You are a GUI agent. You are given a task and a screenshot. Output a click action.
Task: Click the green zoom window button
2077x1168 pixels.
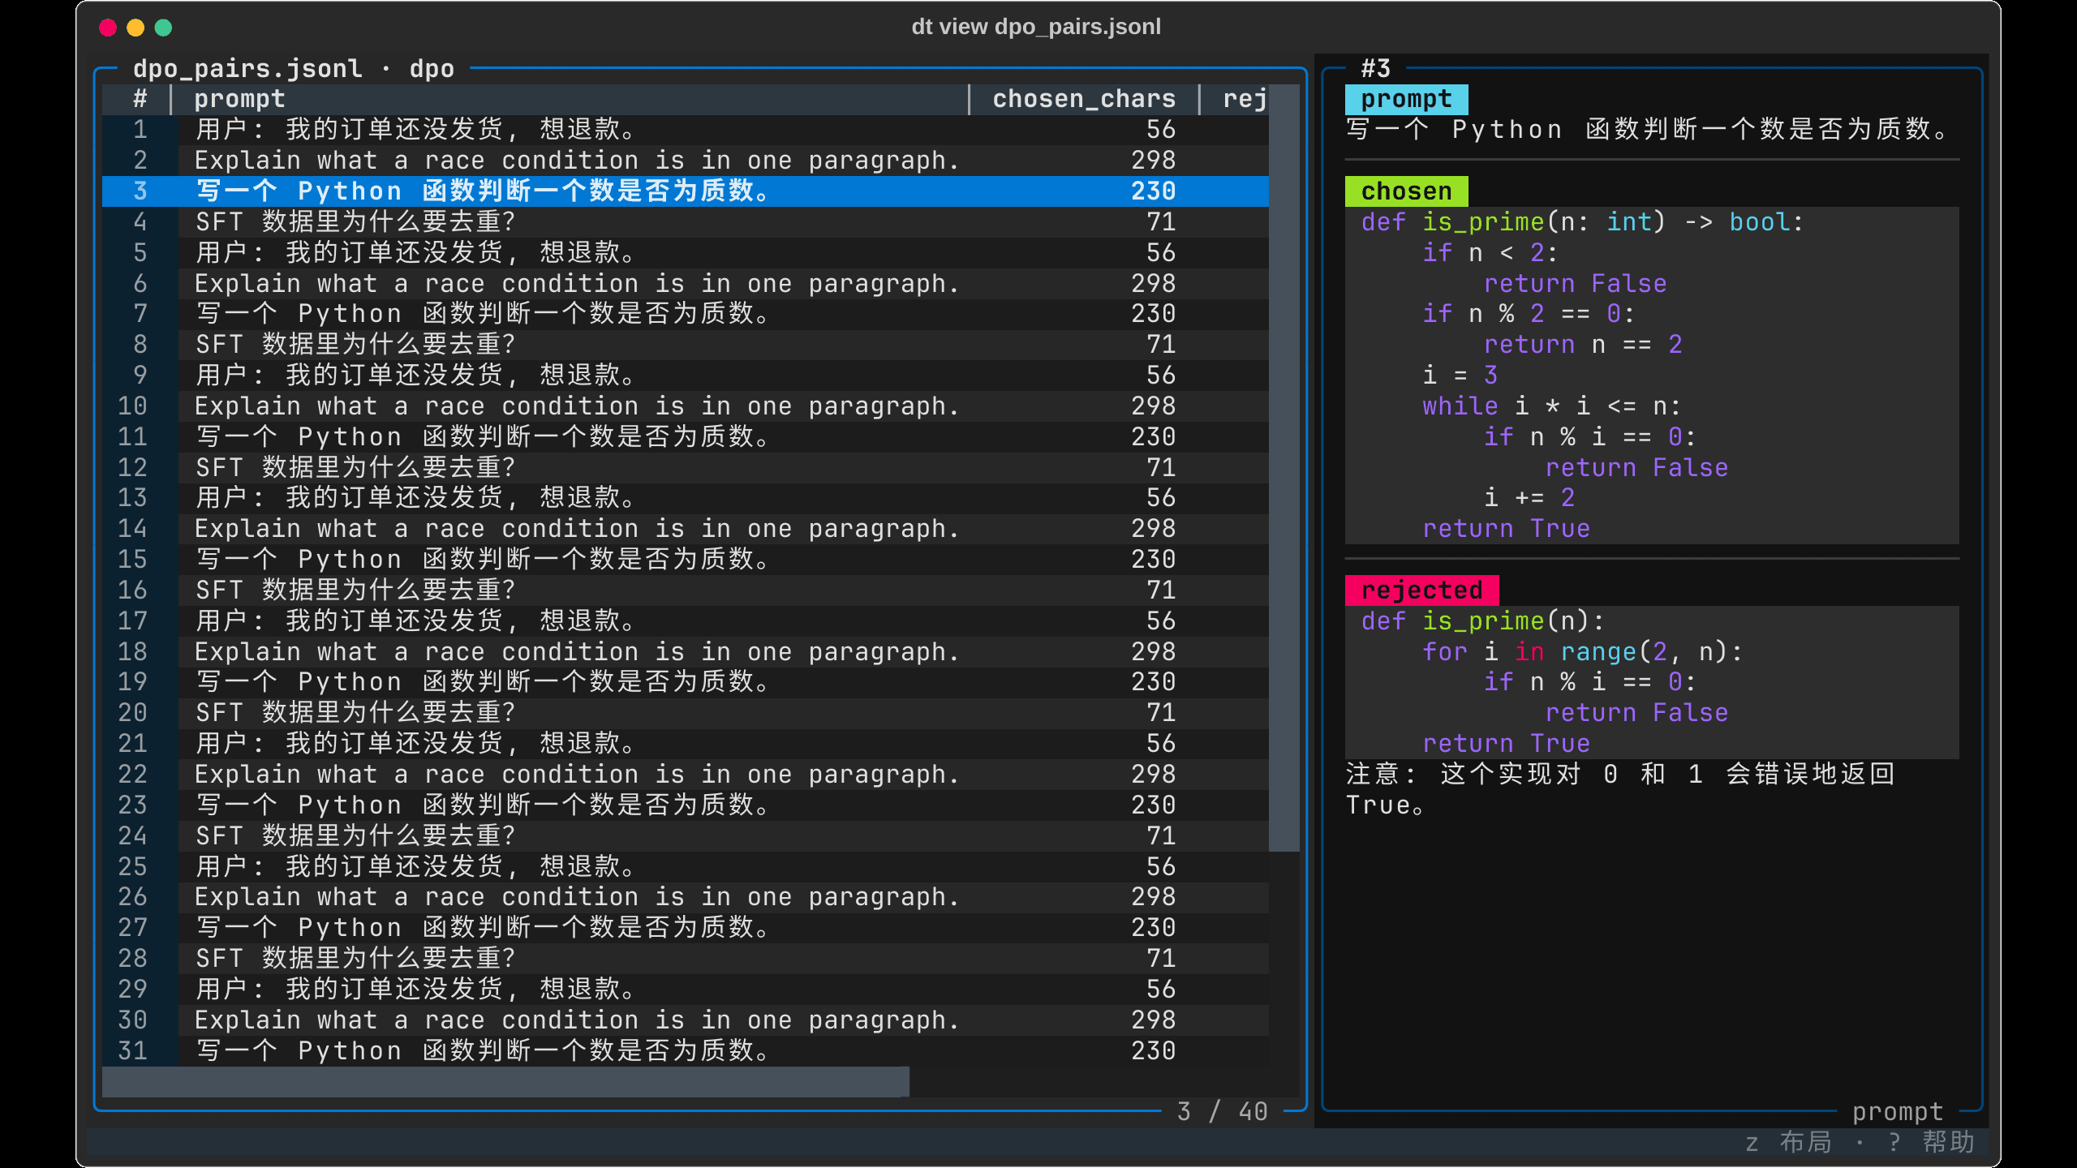[x=163, y=28]
